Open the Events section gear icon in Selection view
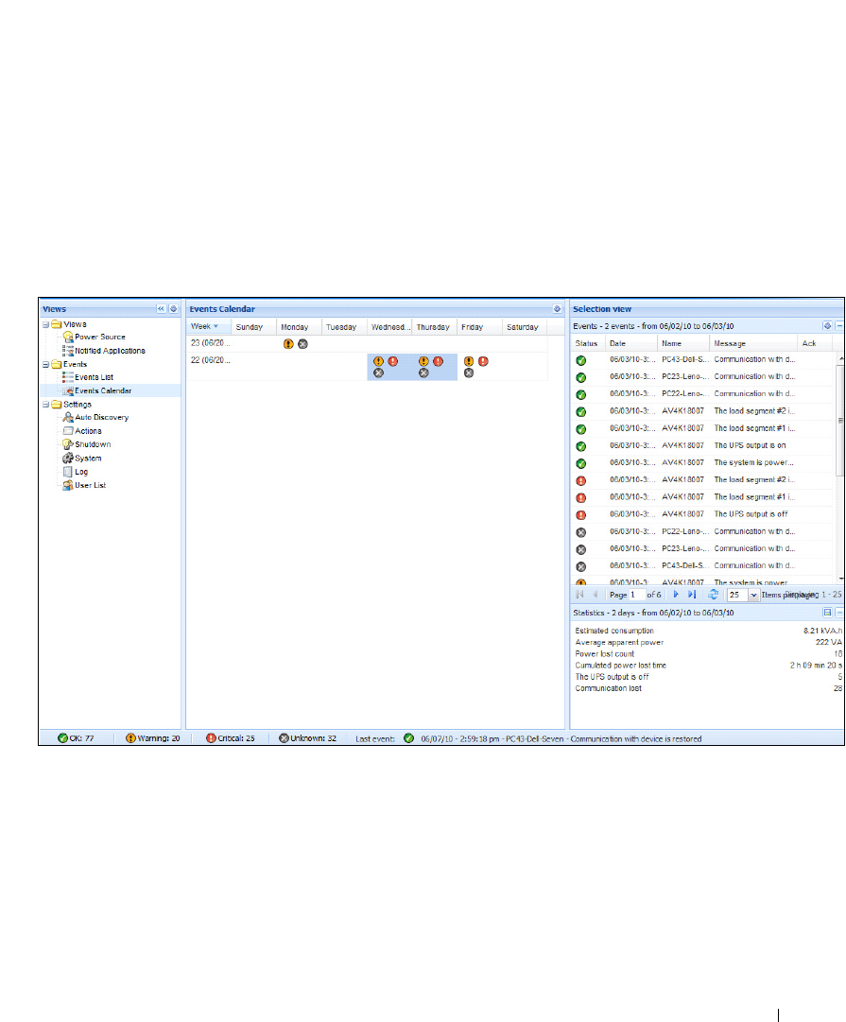This screenshot has height=1022, width=846. [827, 326]
